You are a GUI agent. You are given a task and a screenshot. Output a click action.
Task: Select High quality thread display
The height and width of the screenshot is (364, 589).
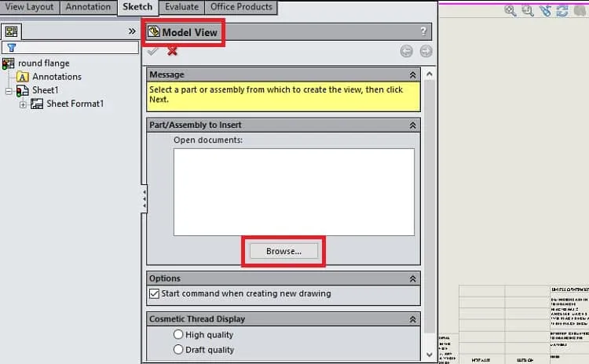click(178, 334)
